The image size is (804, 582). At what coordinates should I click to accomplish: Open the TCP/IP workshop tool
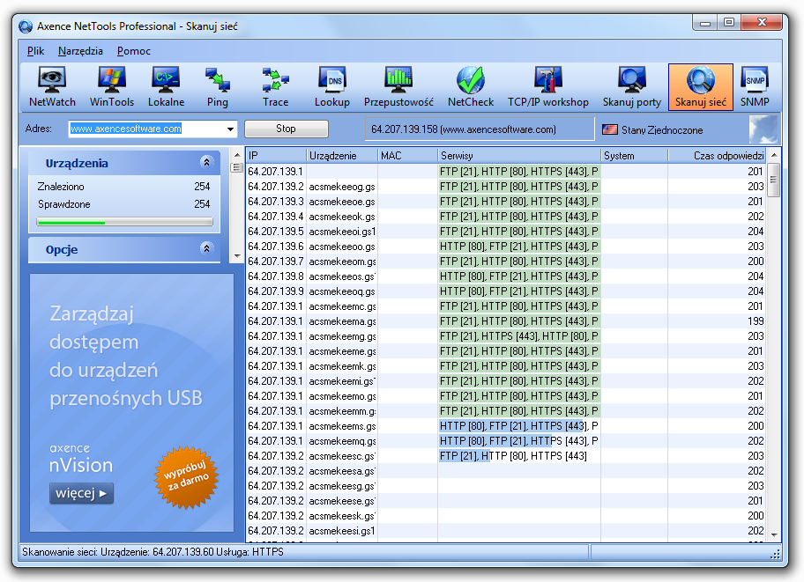click(547, 87)
